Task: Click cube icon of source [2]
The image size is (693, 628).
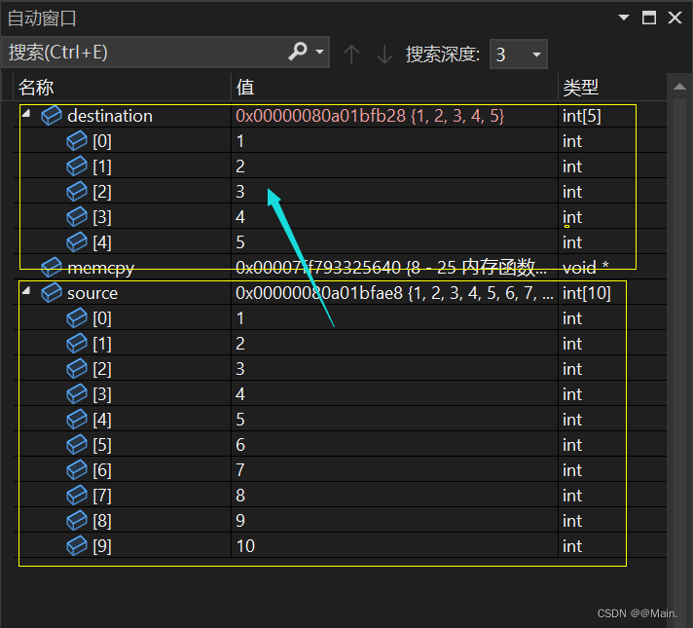Action: coord(77,368)
